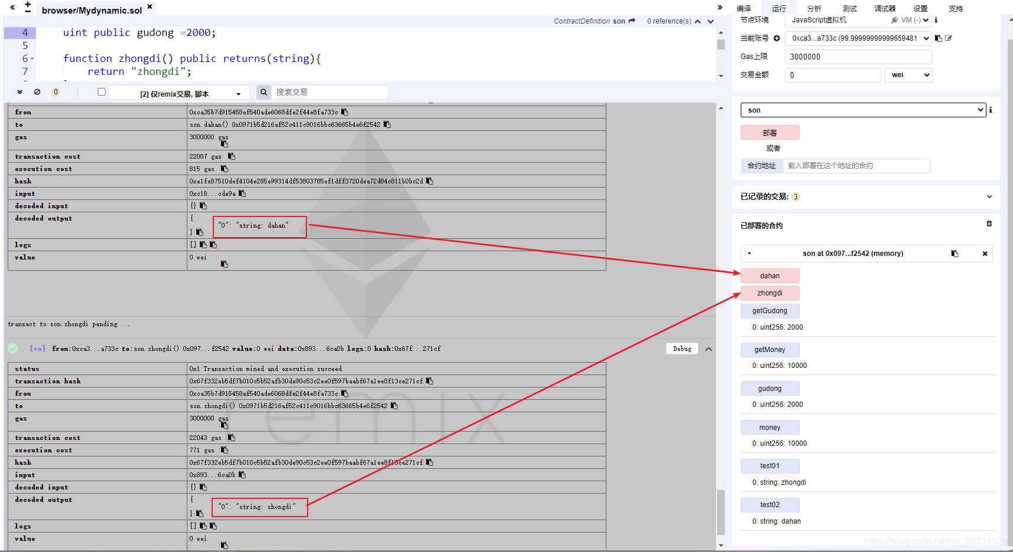Image resolution: width=1013 pixels, height=552 pixels.
Task: Copy the selected account address
Action: point(938,38)
